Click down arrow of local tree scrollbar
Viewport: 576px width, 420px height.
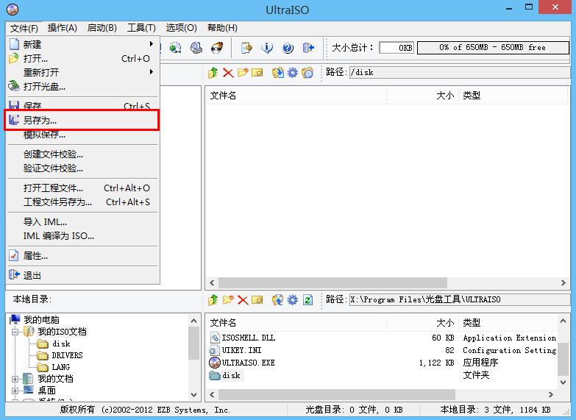(194, 395)
